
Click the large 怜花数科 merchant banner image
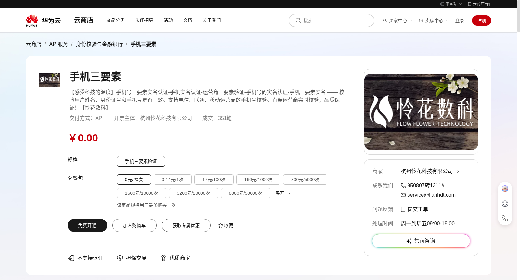pyautogui.click(x=421, y=112)
